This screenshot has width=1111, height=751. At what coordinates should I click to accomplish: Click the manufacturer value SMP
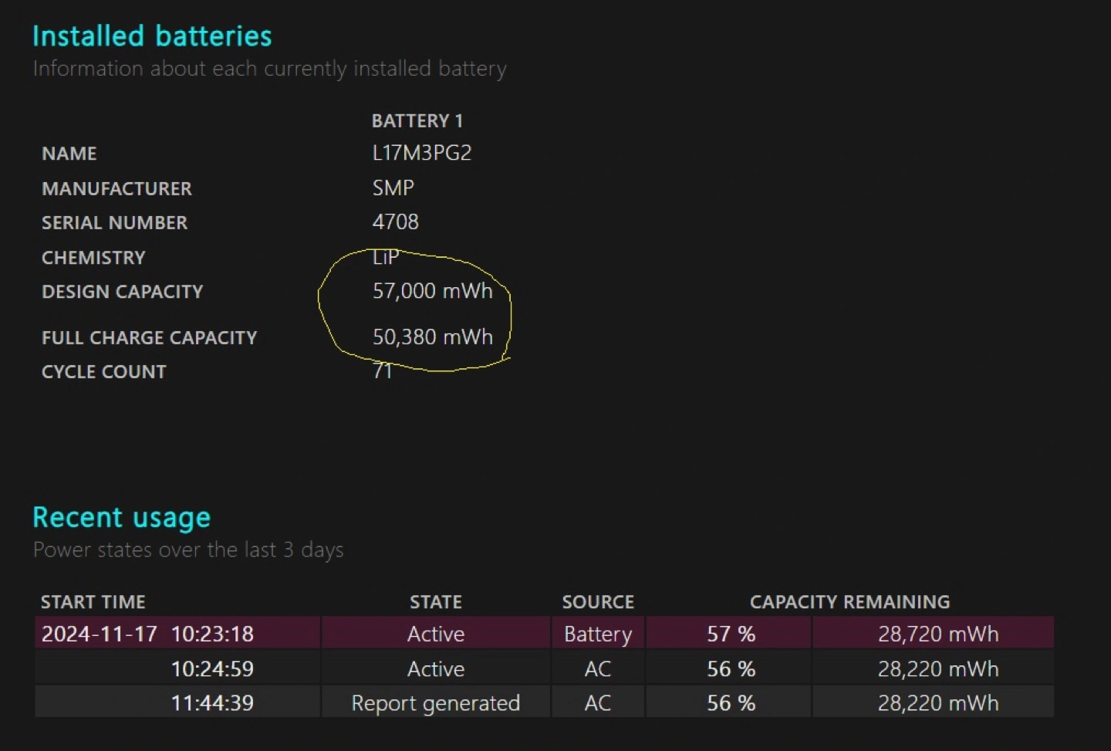tap(393, 188)
